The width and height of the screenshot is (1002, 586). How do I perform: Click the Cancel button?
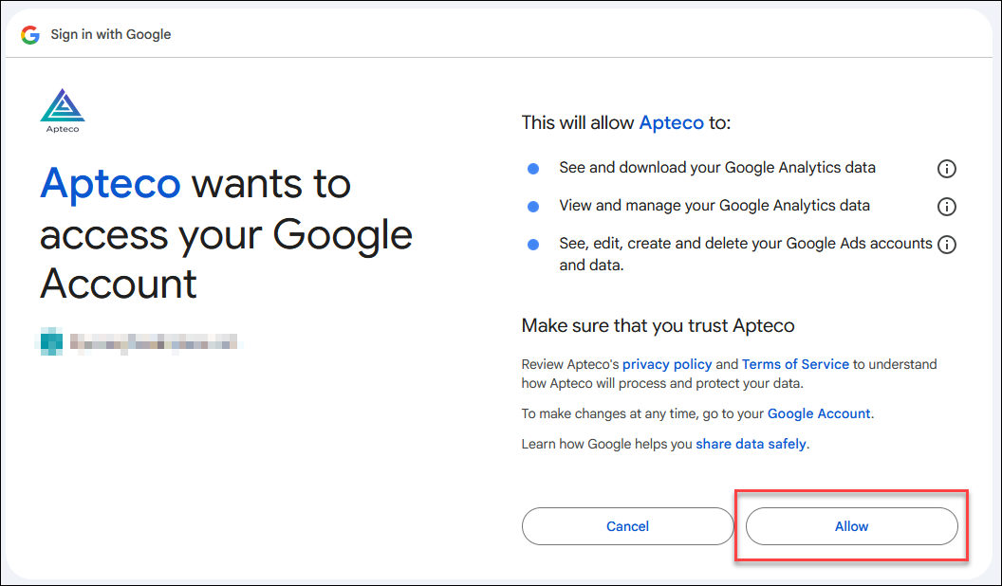click(627, 526)
